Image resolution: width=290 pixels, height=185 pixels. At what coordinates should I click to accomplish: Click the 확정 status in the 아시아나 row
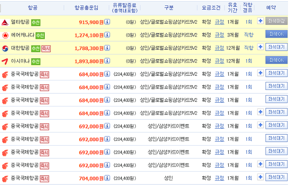pos(206,61)
